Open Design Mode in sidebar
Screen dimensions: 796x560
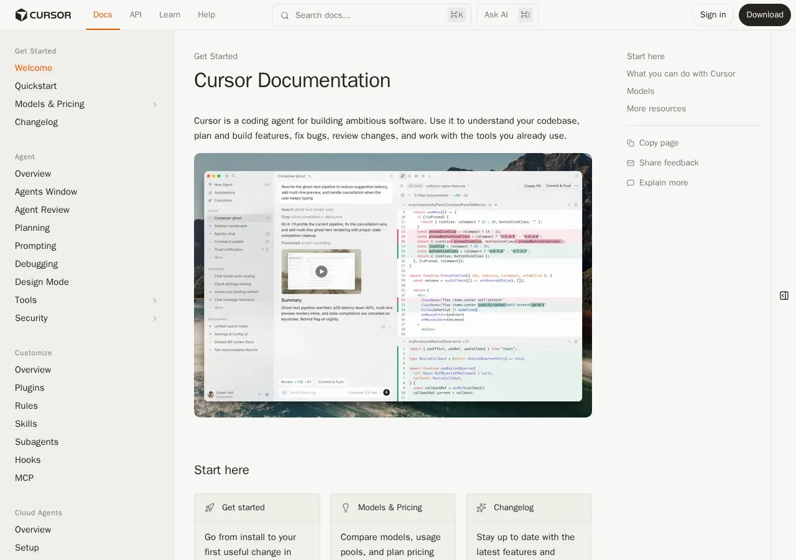point(42,282)
